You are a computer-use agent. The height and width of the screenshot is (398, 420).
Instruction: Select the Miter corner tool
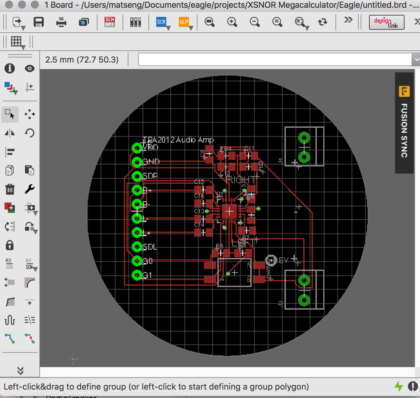pos(29,282)
